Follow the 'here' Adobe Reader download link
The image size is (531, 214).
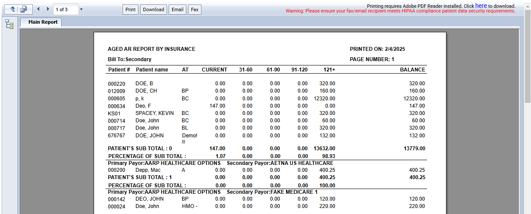[x=481, y=6]
